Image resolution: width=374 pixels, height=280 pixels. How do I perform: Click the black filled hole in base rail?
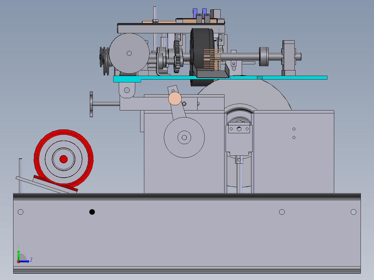92,212
